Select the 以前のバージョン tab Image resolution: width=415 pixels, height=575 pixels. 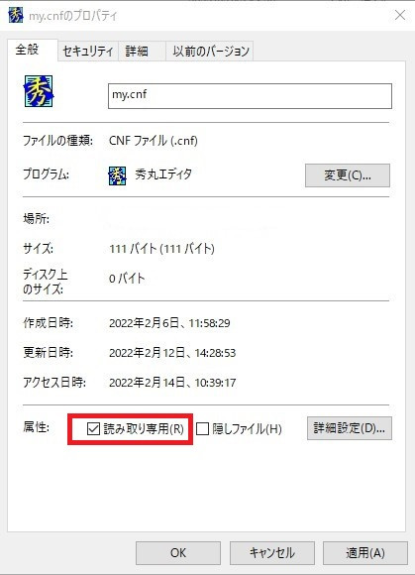(210, 51)
